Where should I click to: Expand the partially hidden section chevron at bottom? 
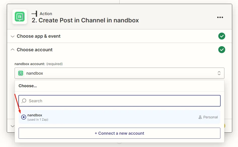coord(13,126)
